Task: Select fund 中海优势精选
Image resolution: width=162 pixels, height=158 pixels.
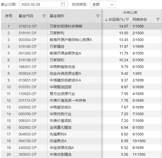Action: (61, 154)
